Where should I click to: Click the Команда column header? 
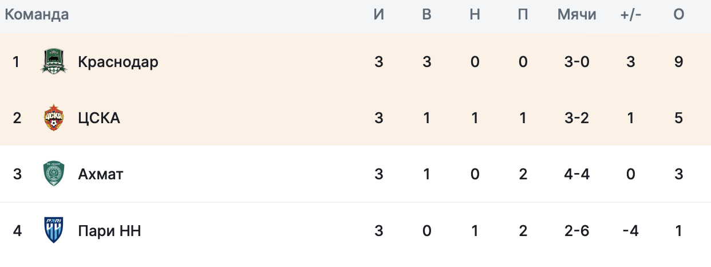pos(37,15)
